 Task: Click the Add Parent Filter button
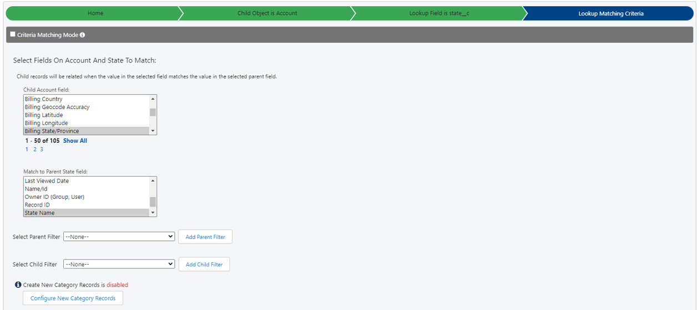click(x=205, y=237)
